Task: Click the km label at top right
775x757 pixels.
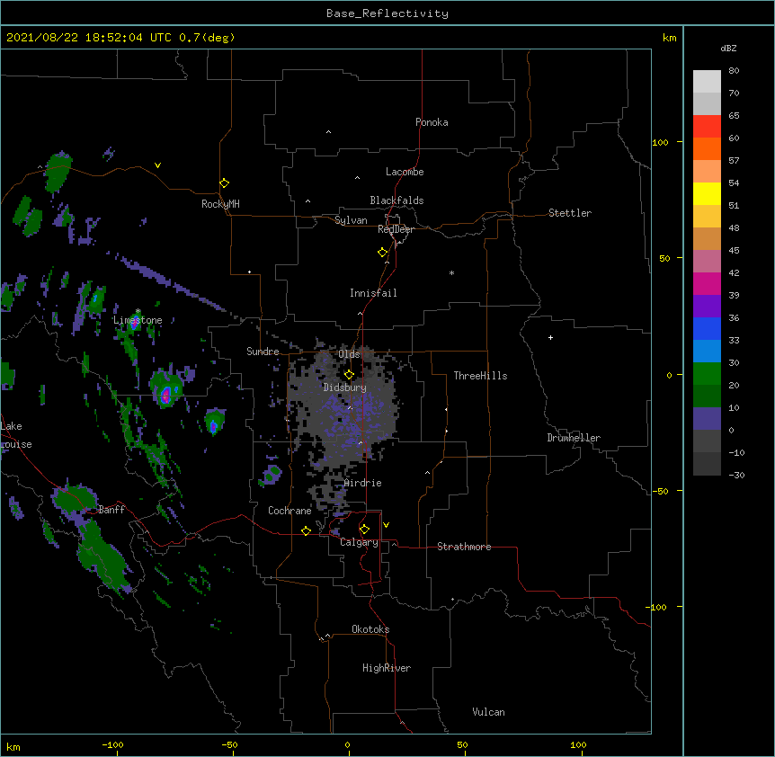Action: click(x=670, y=38)
